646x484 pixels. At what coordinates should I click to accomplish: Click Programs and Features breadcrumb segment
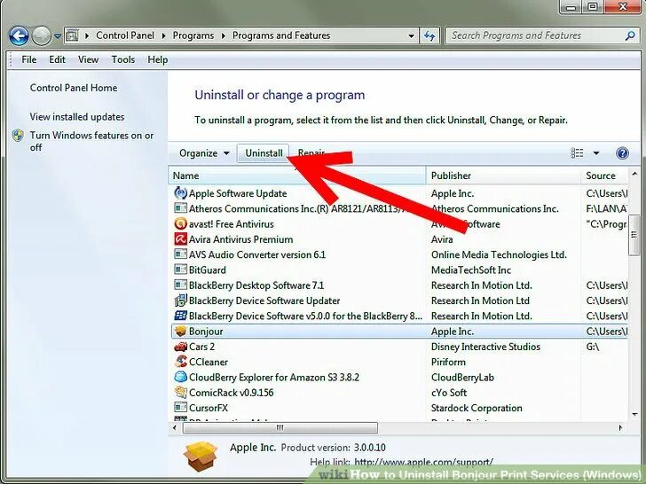coord(281,35)
